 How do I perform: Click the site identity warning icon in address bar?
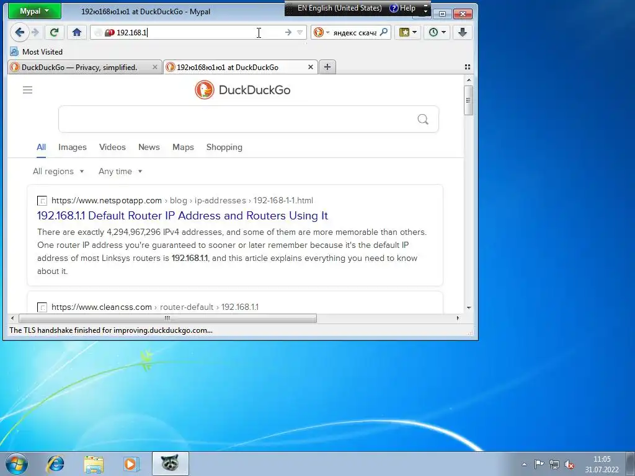(109, 33)
